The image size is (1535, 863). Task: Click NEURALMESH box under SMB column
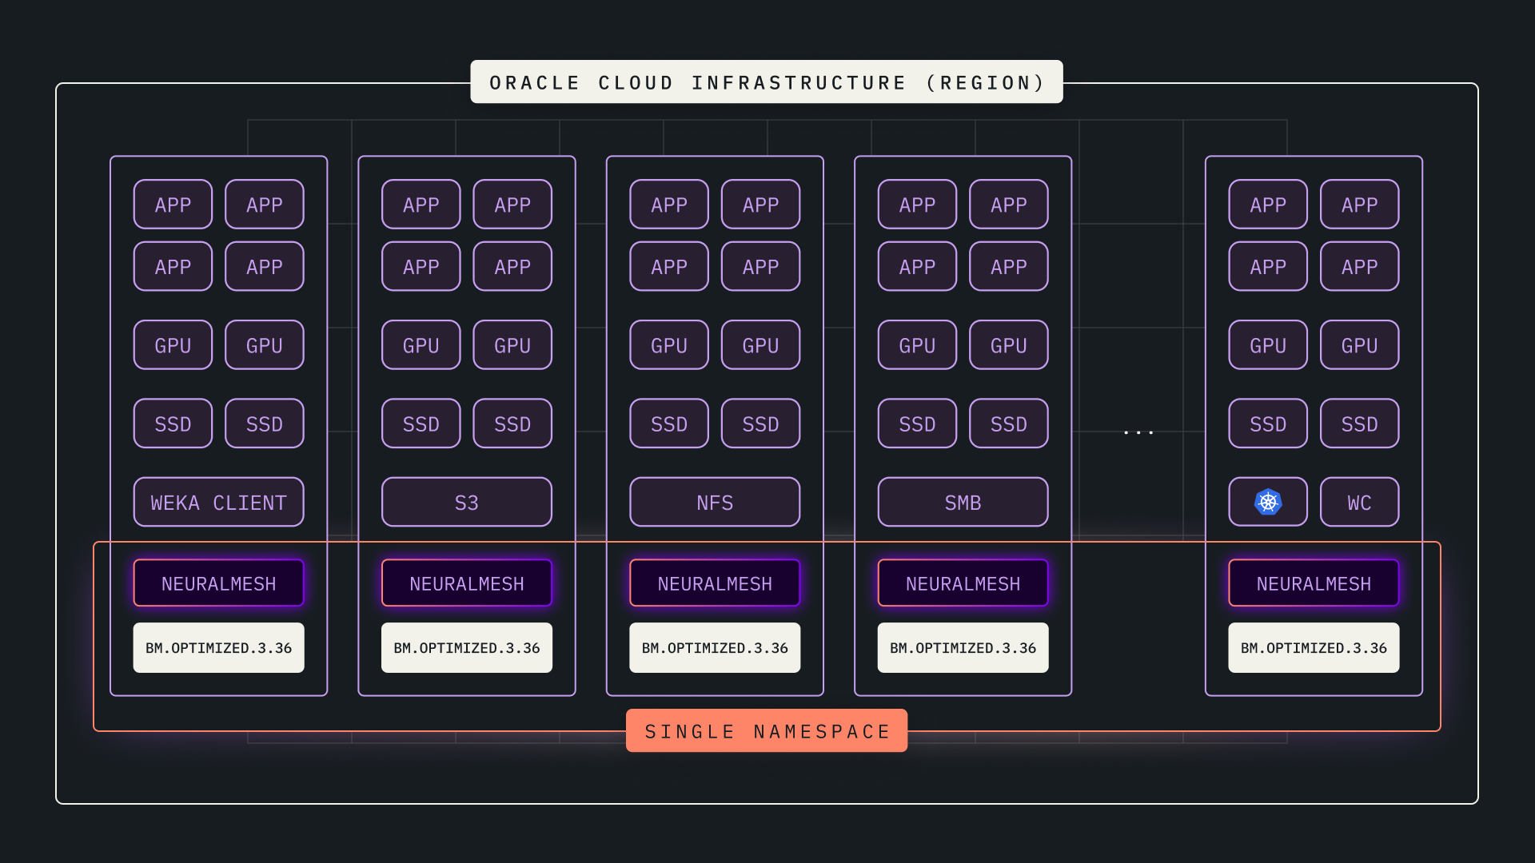click(x=963, y=583)
